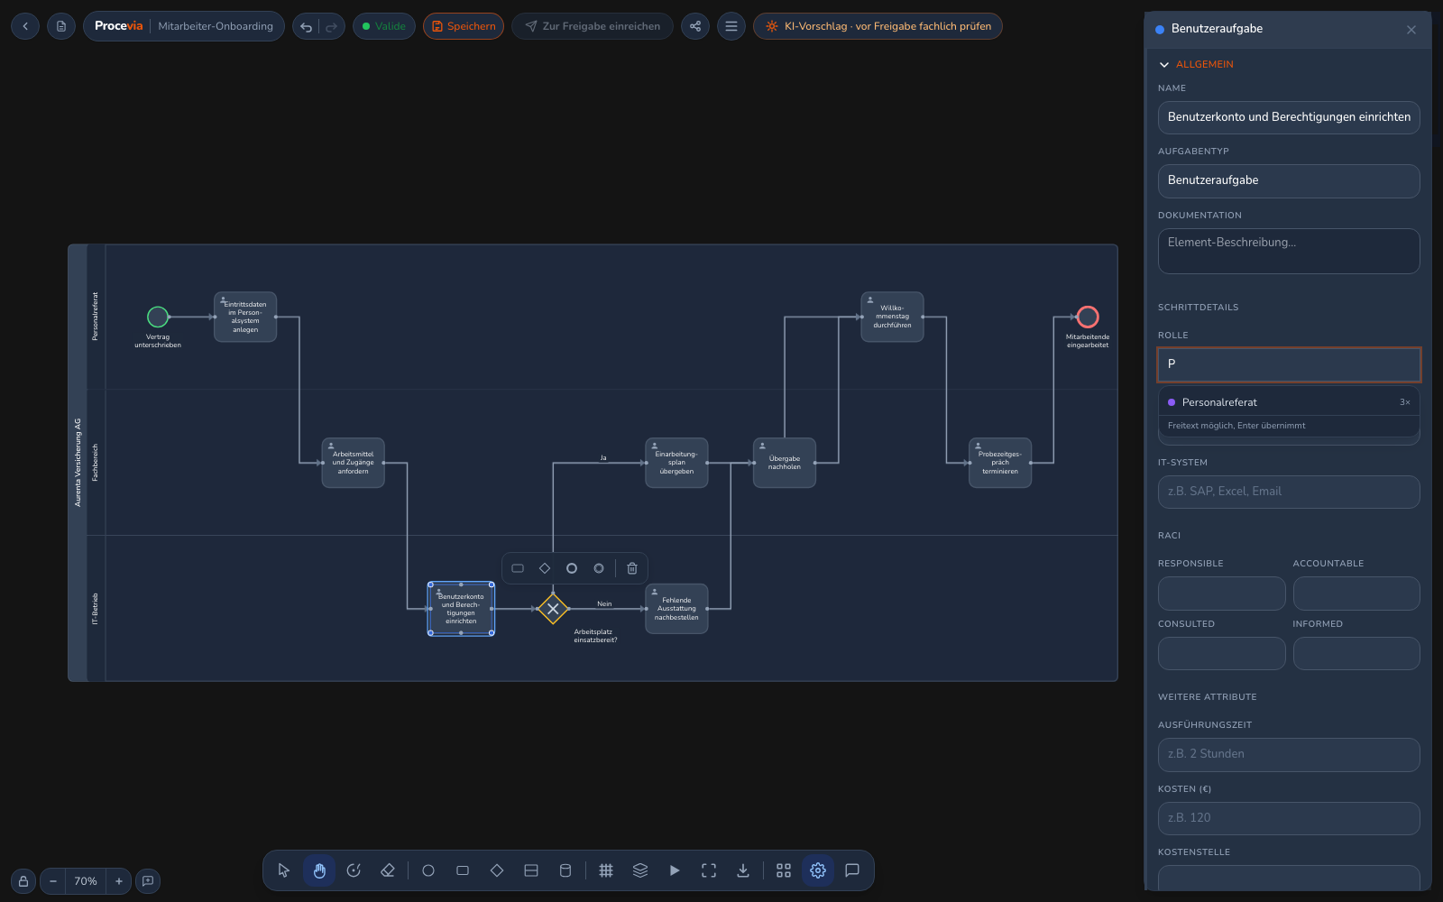The image size is (1443, 902).
Task: Lock the canvas with padlock icon
Action: (x=23, y=881)
